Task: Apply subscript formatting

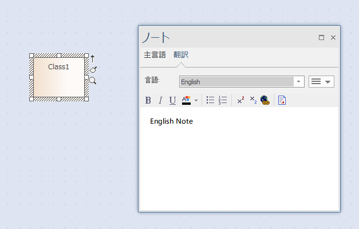Action: point(253,100)
